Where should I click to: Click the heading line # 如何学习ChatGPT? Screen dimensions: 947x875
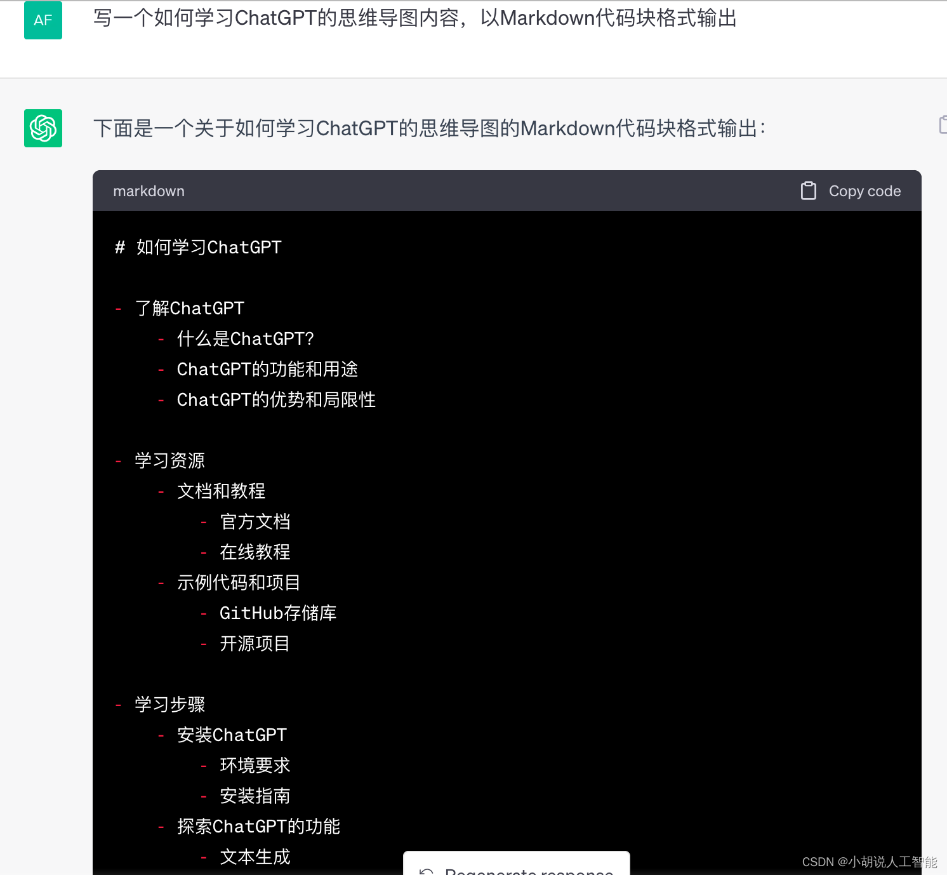point(198,247)
